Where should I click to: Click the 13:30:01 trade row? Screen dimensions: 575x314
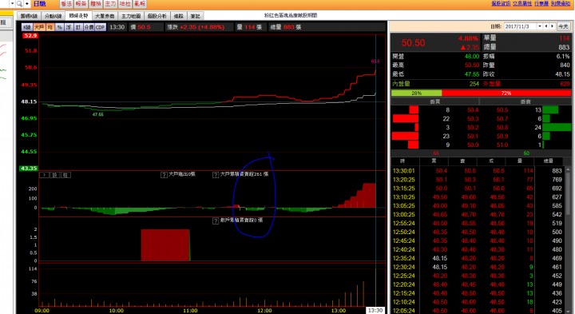point(478,171)
